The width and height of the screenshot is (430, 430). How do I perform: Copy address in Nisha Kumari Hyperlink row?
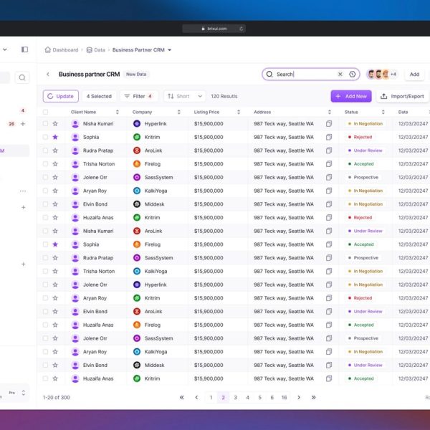[329, 124]
